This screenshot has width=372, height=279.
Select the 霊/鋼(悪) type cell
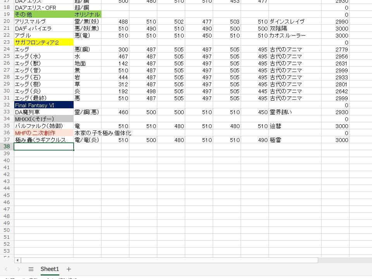coord(87,112)
